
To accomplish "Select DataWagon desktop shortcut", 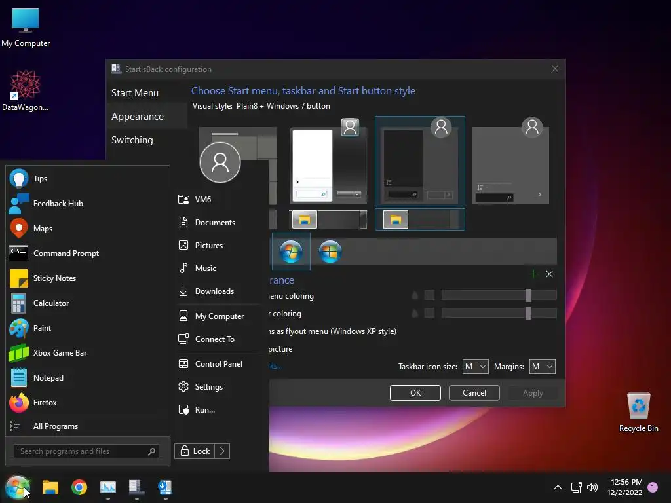I will (x=26, y=90).
